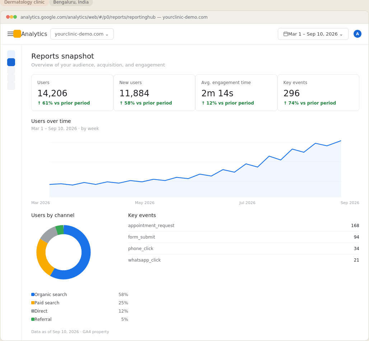Image resolution: width=369 pixels, height=341 pixels.
Task: Click the 296 key events value
Action: (291, 93)
